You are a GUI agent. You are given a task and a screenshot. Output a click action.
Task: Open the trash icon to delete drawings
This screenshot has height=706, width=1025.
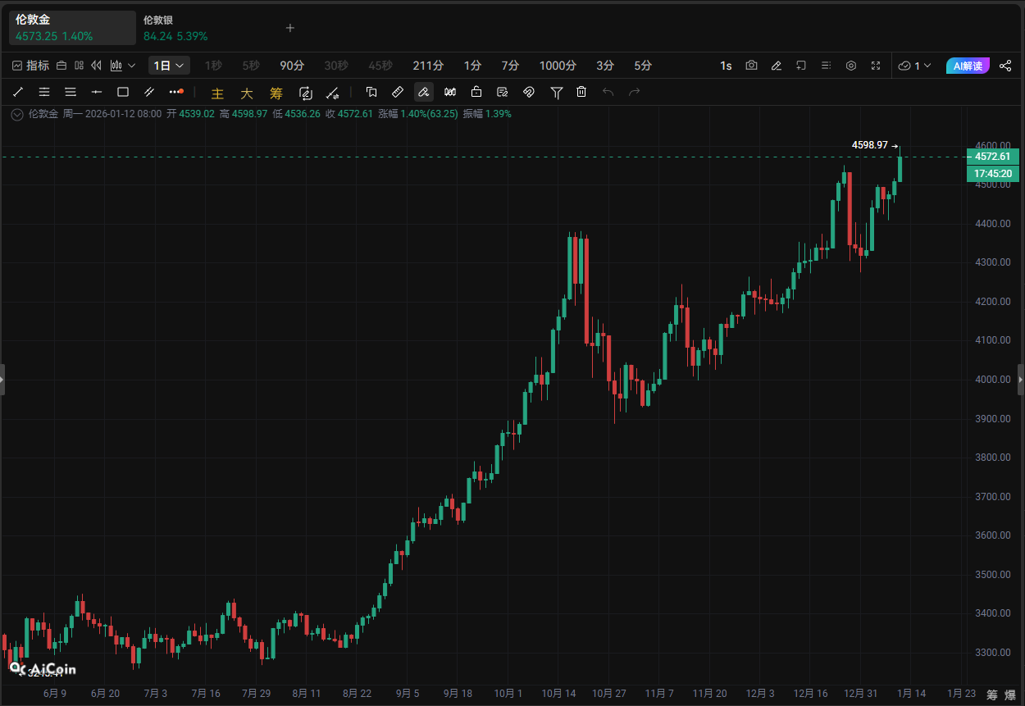point(581,92)
